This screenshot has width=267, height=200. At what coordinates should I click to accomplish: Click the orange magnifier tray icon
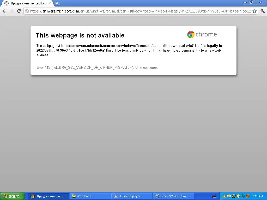tap(248, 196)
